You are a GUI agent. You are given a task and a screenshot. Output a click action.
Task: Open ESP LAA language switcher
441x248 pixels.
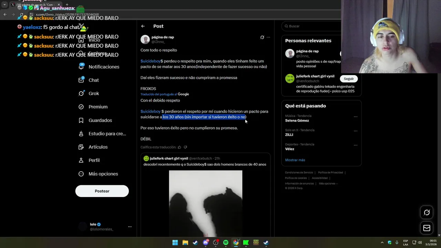[406, 242]
